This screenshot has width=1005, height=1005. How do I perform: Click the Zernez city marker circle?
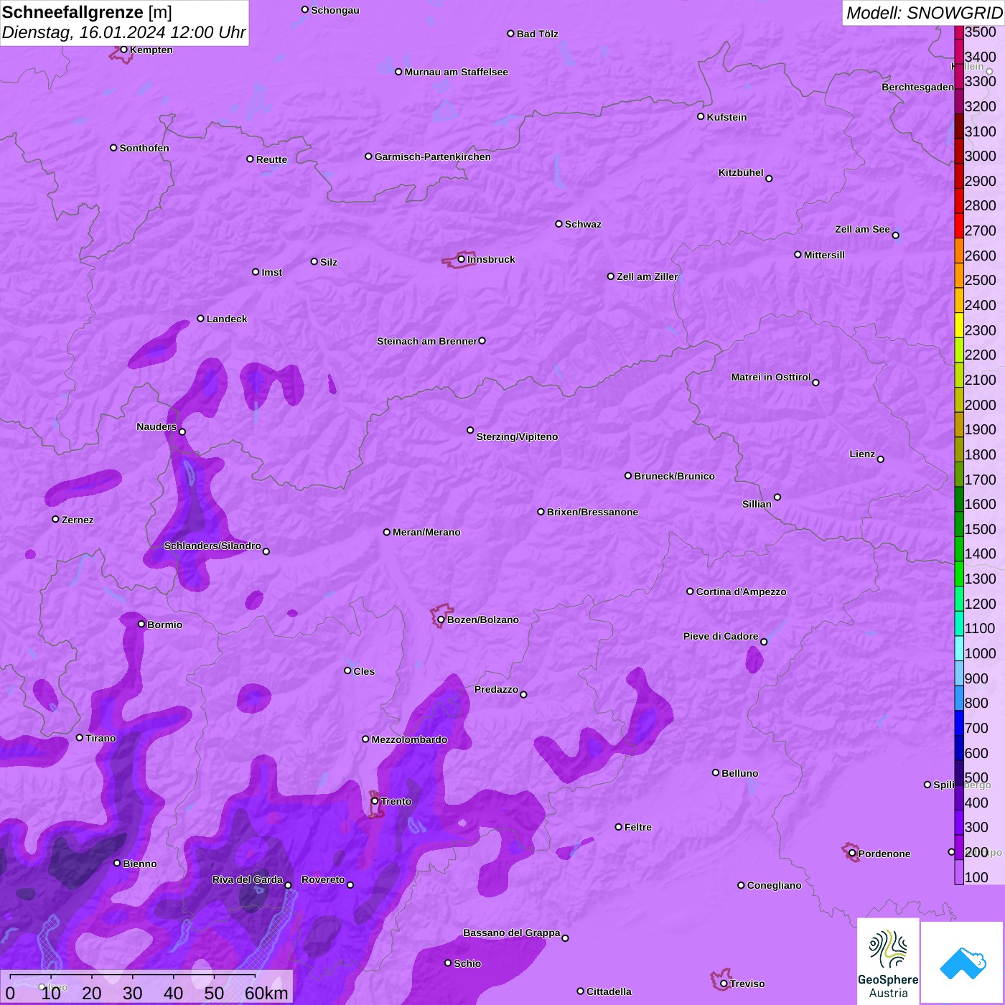pyautogui.click(x=55, y=519)
